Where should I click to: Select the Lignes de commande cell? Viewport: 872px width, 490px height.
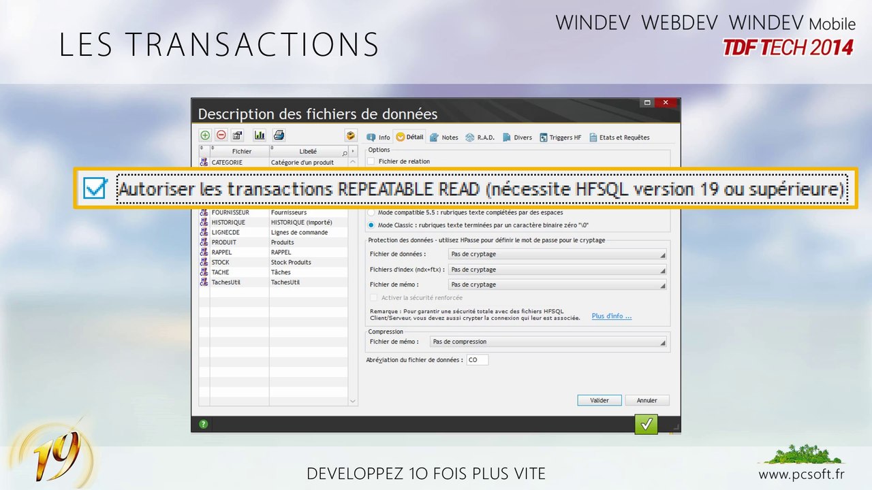(x=309, y=232)
